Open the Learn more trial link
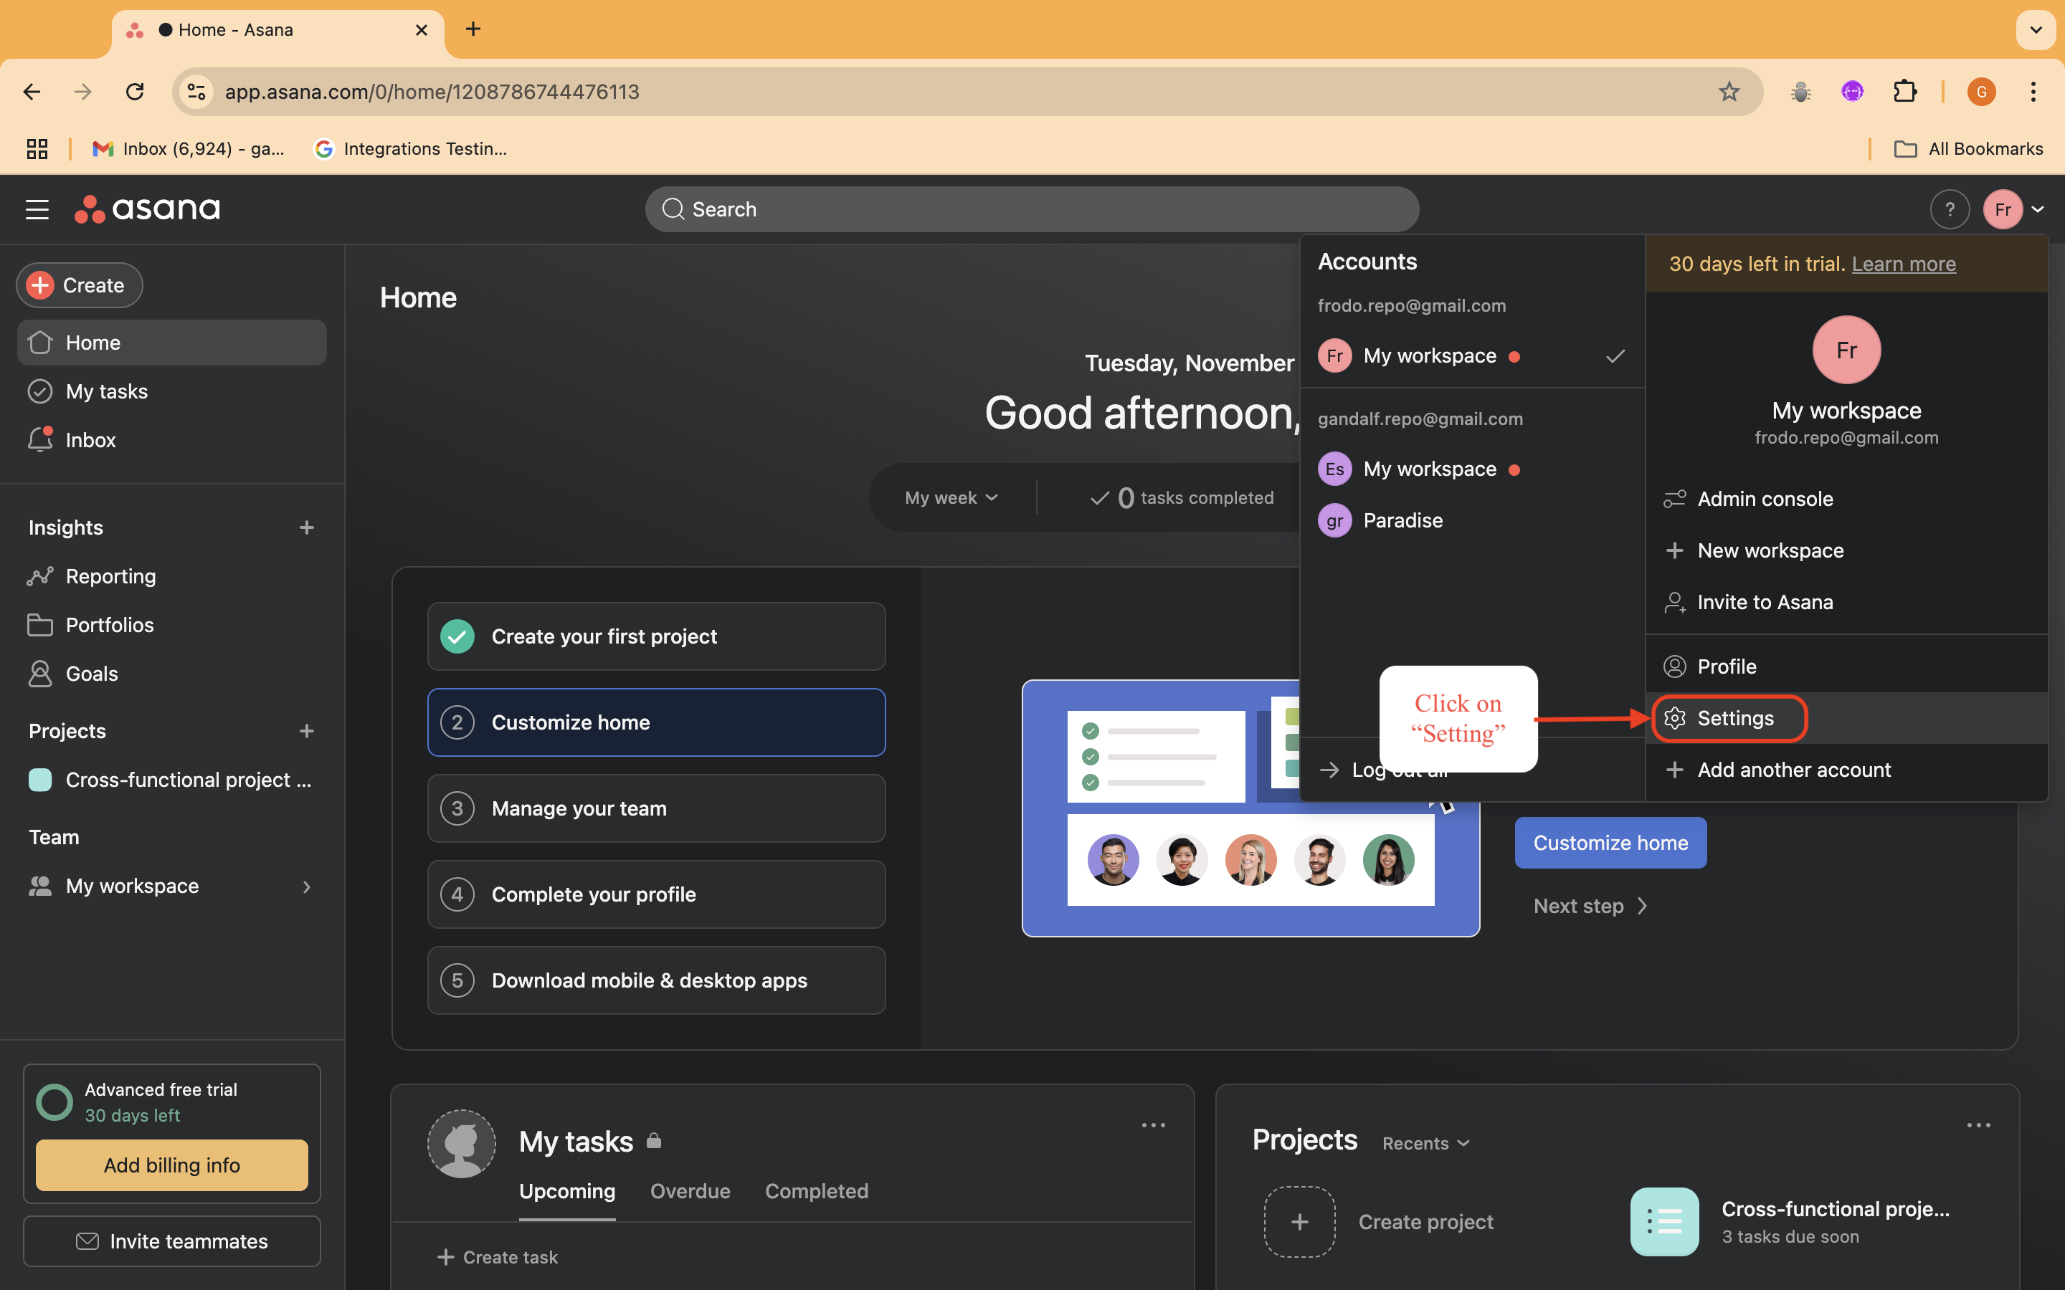 pyautogui.click(x=1903, y=264)
